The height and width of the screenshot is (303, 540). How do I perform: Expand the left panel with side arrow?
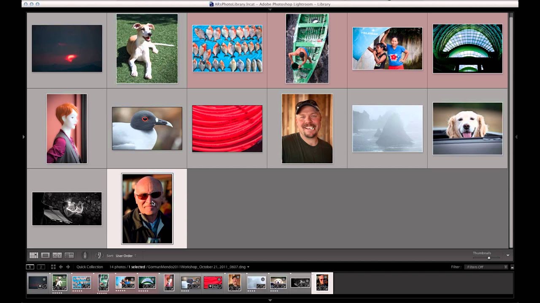24,137
